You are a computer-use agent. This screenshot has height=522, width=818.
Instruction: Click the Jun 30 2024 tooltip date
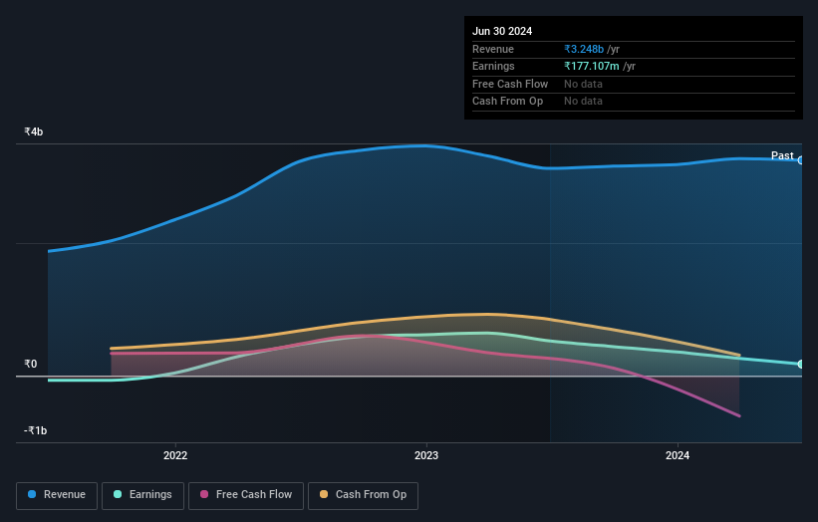coord(502,31)
